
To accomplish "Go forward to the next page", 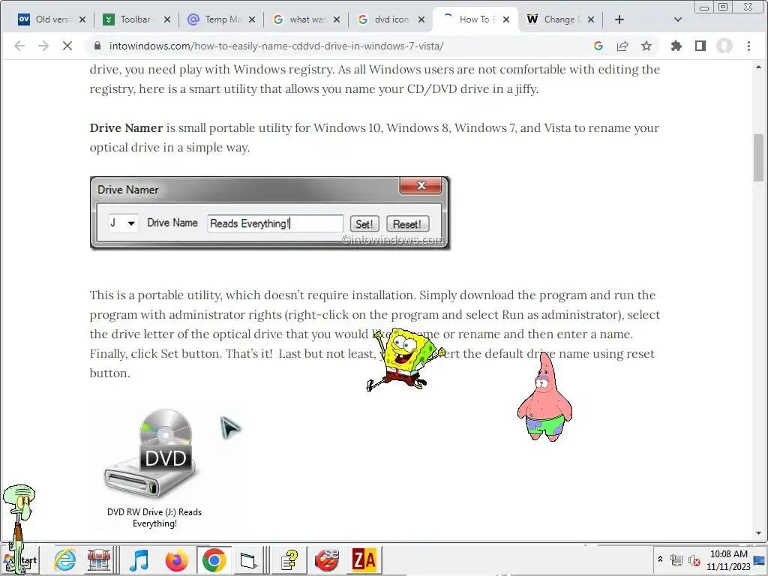I will coord(43,46).
